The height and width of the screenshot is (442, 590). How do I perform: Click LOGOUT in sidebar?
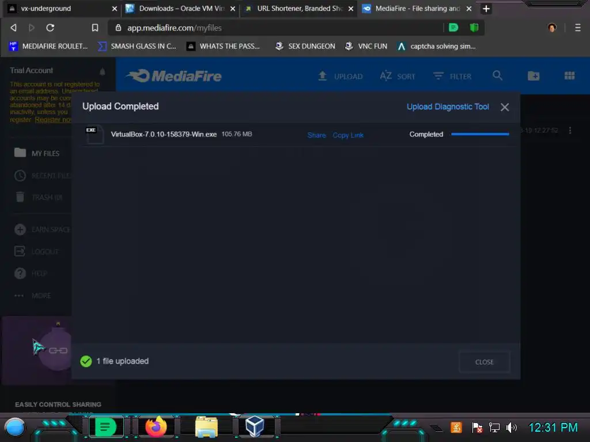pyautogui.click(x=36, y=252)
